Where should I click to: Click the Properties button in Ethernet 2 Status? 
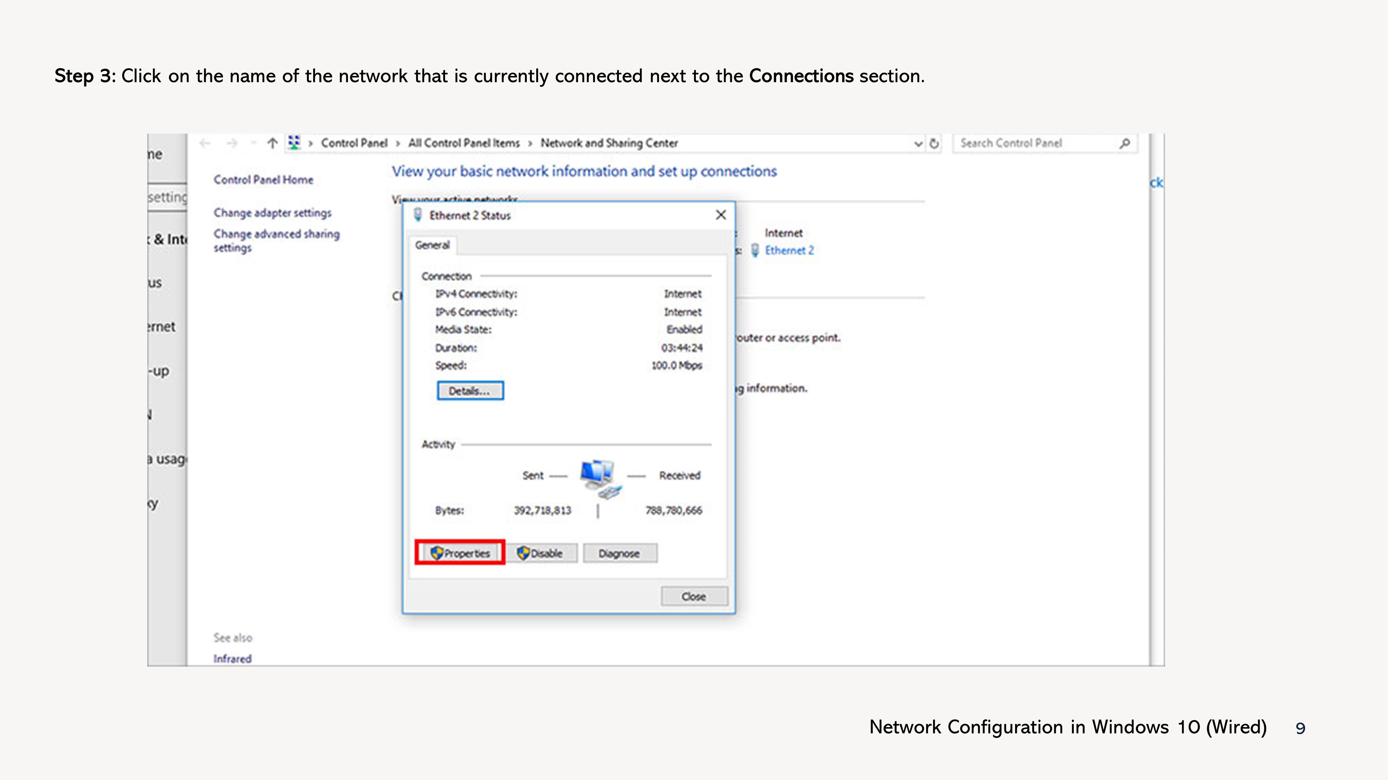460,553
